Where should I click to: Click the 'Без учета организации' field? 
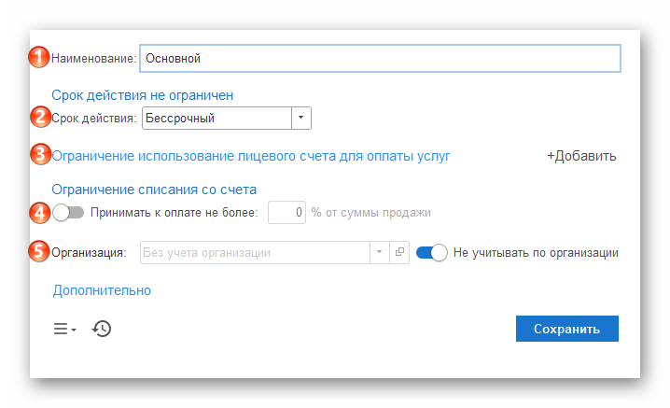click(x=255, y=252)
